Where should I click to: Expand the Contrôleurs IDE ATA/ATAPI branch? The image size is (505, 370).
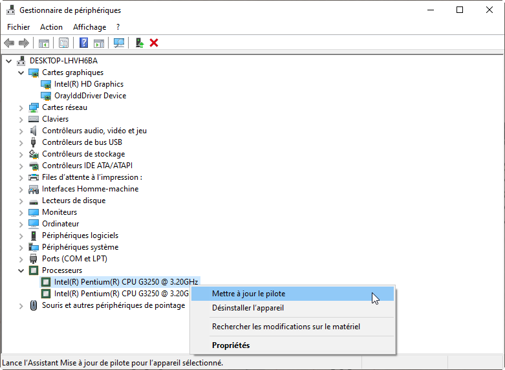pyautogui.click(x=21, y=166)
